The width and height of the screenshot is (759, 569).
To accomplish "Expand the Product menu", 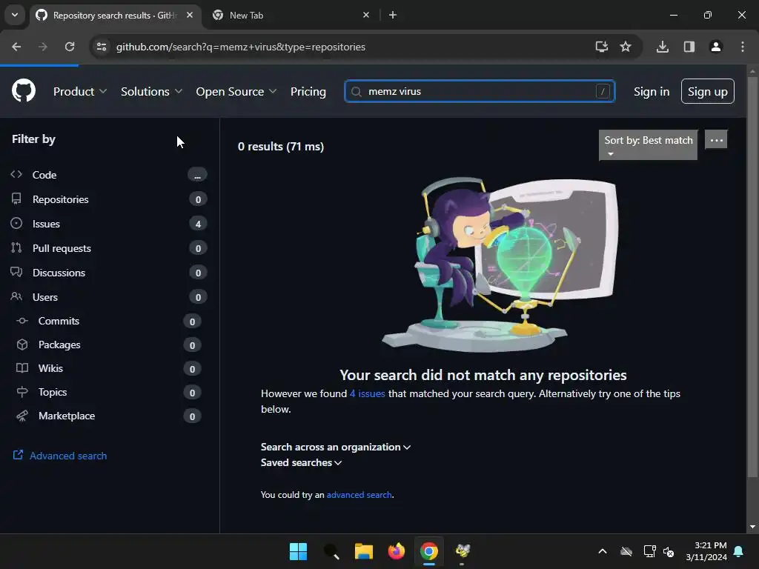I will (80, 91).
